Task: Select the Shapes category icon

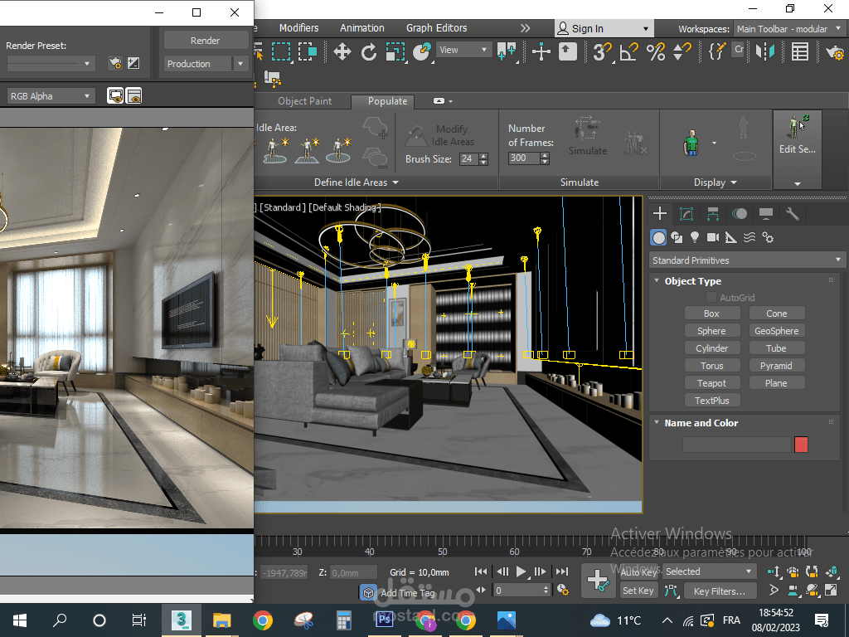Action: click(677, 237)
